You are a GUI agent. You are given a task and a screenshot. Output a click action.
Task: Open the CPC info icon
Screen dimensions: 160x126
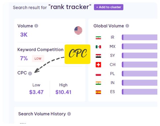[x=30, y=73]
